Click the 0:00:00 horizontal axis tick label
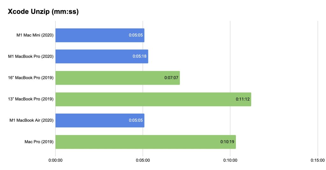 [x=55, y=160]
